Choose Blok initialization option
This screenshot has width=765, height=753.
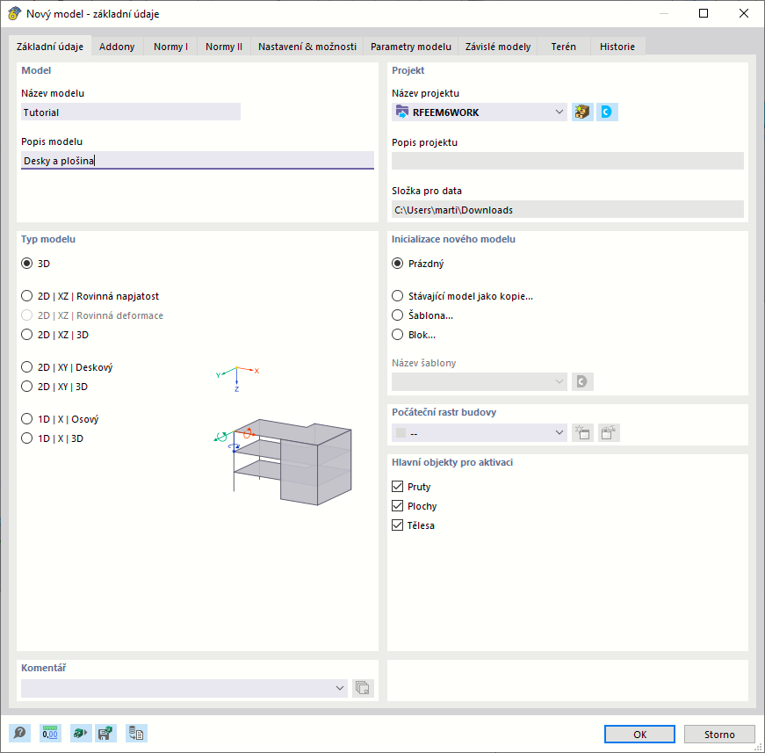point(398,335)
